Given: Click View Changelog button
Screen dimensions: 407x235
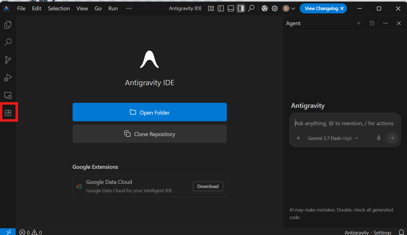Looking at the screenshot, I should (321, 8).
